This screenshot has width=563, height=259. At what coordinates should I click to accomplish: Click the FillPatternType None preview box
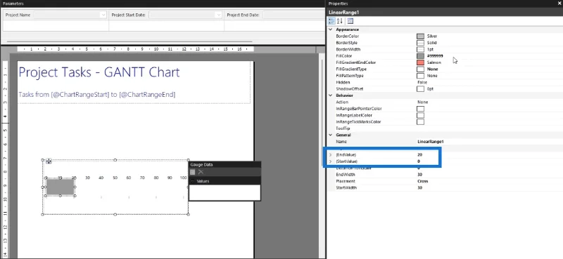click(420, 76)
